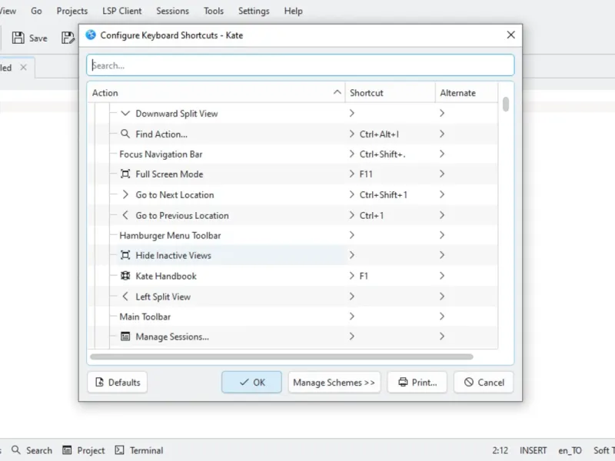Image resolution: width=615 pixels, height=461 pixels.
Task: Expand Ctrl+Shift+1 shortcut for Go to Next Location
Action: 352,194
